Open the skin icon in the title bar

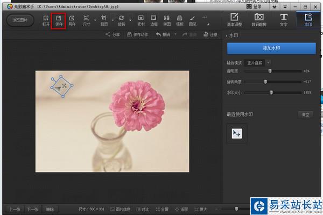coord(274,7)
